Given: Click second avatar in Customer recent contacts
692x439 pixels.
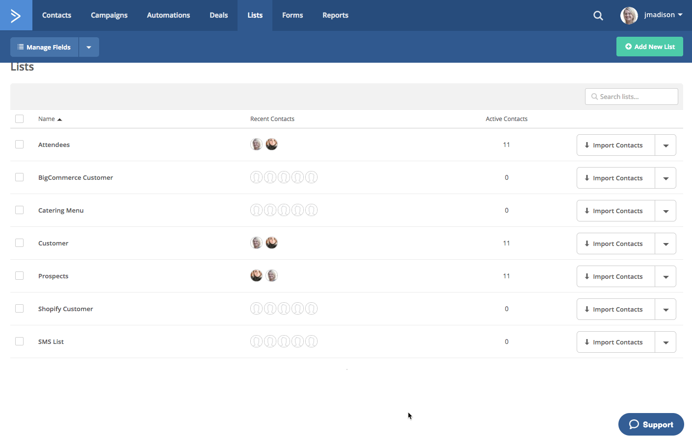Looking at the screenshot, I should [271, 243].
